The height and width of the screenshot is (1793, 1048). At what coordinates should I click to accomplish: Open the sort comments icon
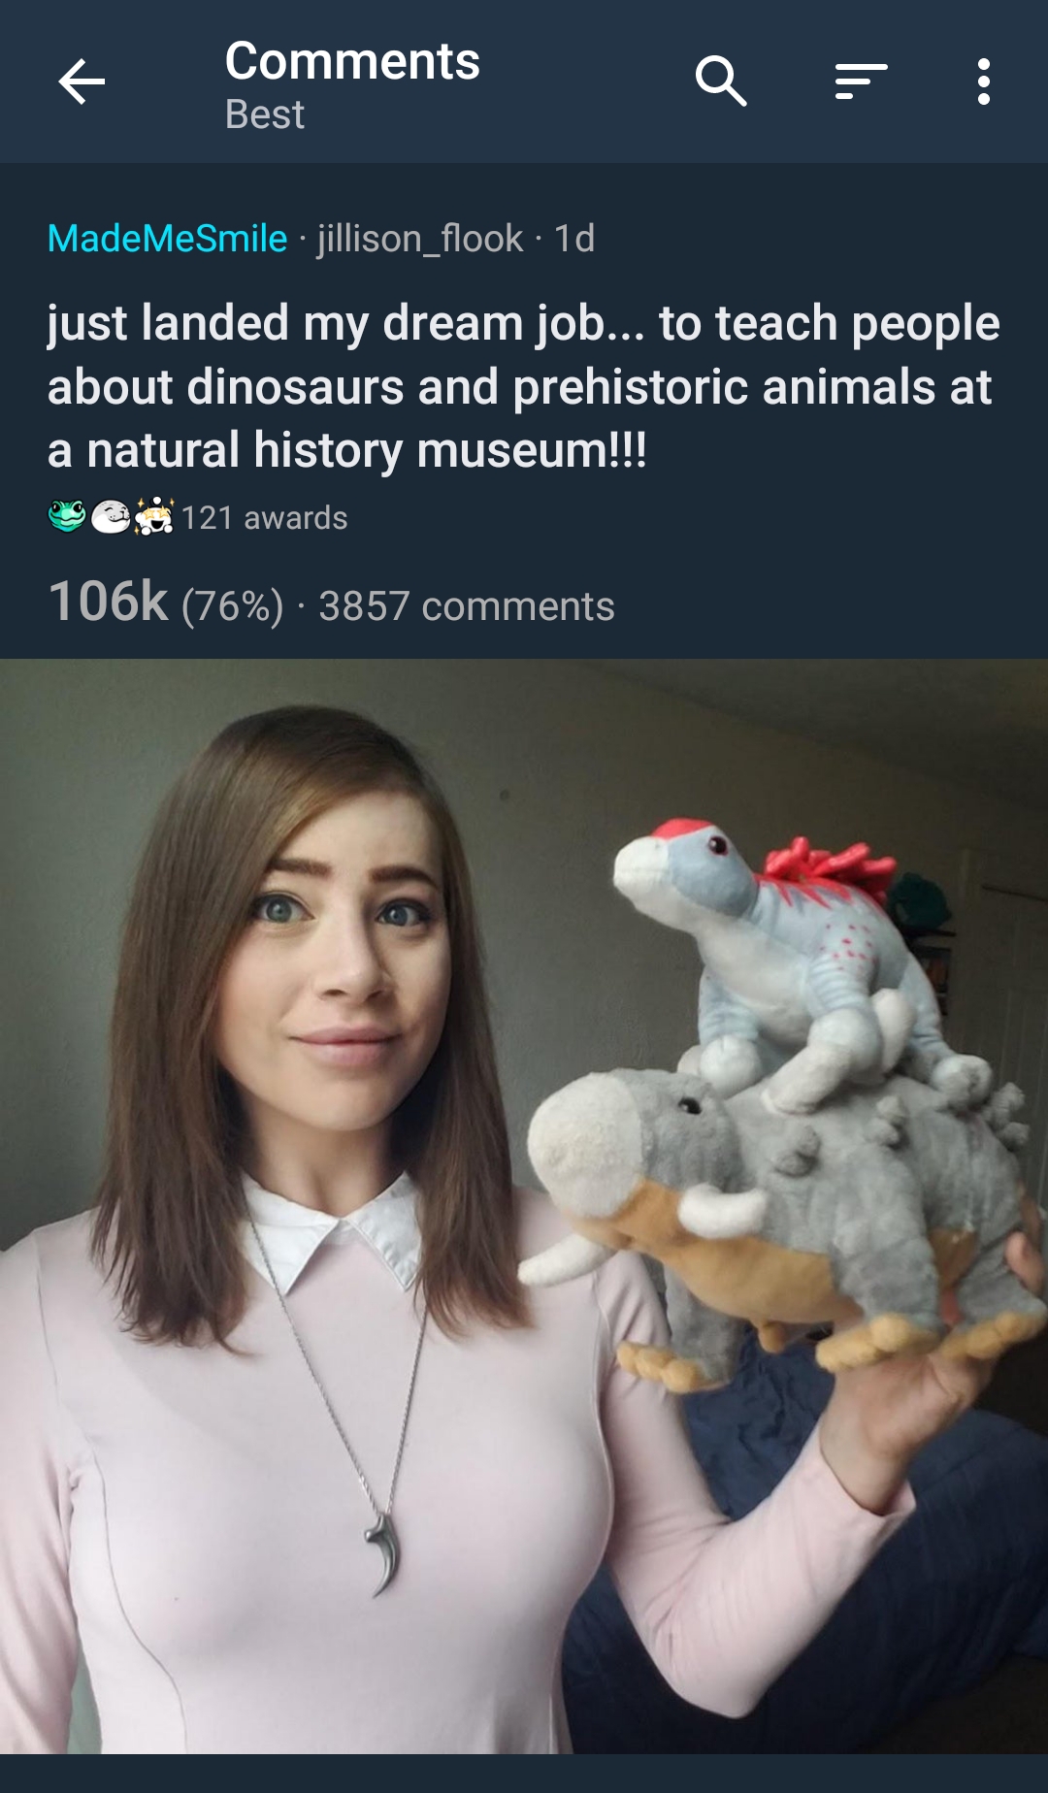(861, 81)
